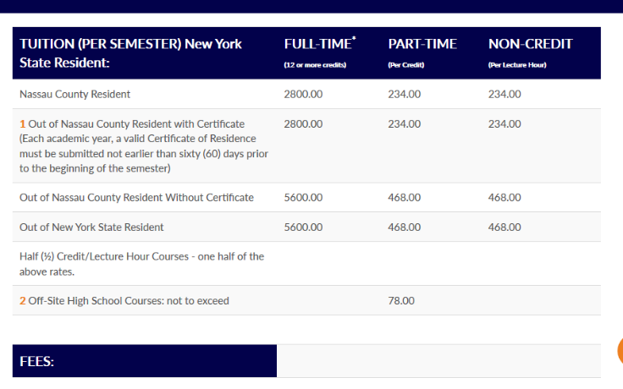Click the '(Per Credit)' subheading
This screenshot has height=389, width=623.
[406, 65]
